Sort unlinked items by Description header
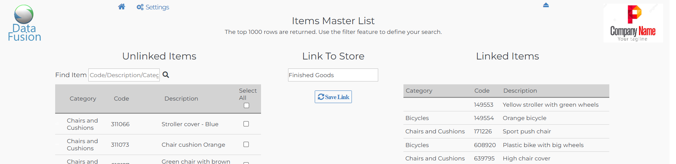 click(x=181, y=99)
